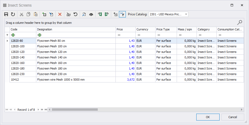Open the Price Catalog dropdown
Screen dimensions: 249x125
coord(186,14)
